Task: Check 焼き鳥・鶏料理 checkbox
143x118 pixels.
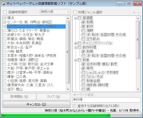Action: [x=83, y=85]
